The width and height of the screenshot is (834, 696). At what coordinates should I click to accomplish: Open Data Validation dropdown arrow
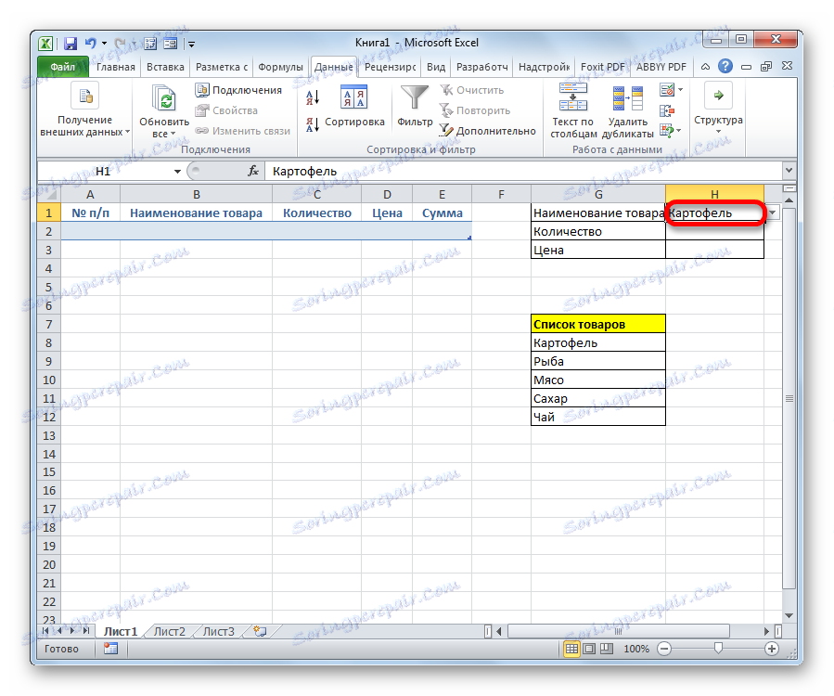680,90
